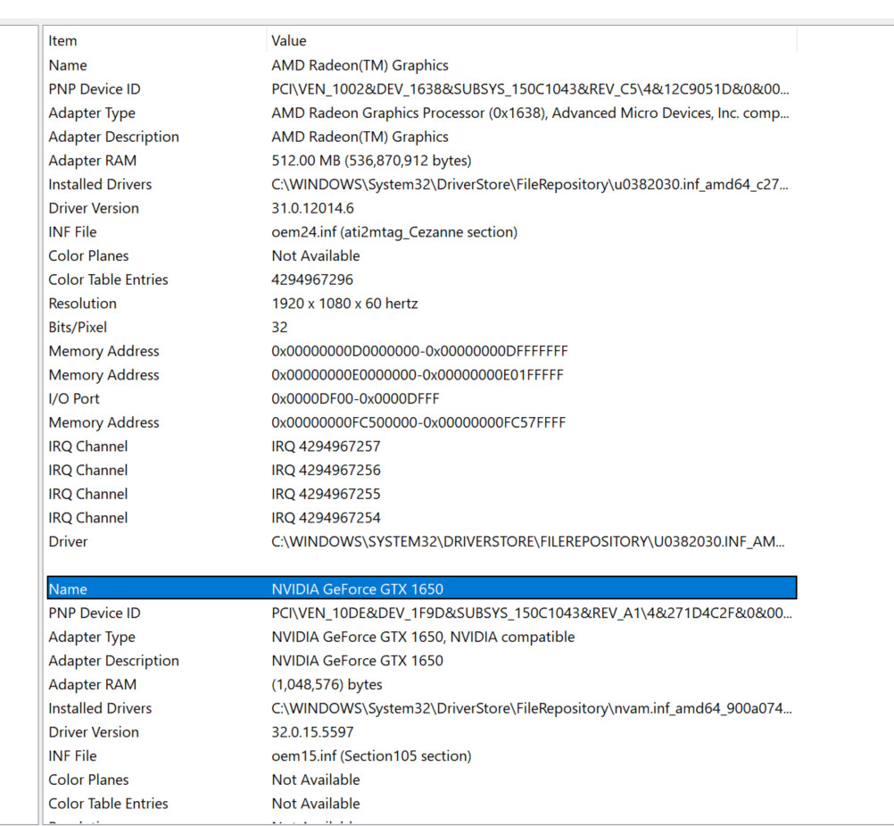Select PNP Device ID row containing VEN_10DE
894x826 pixels.
[422, 613]
